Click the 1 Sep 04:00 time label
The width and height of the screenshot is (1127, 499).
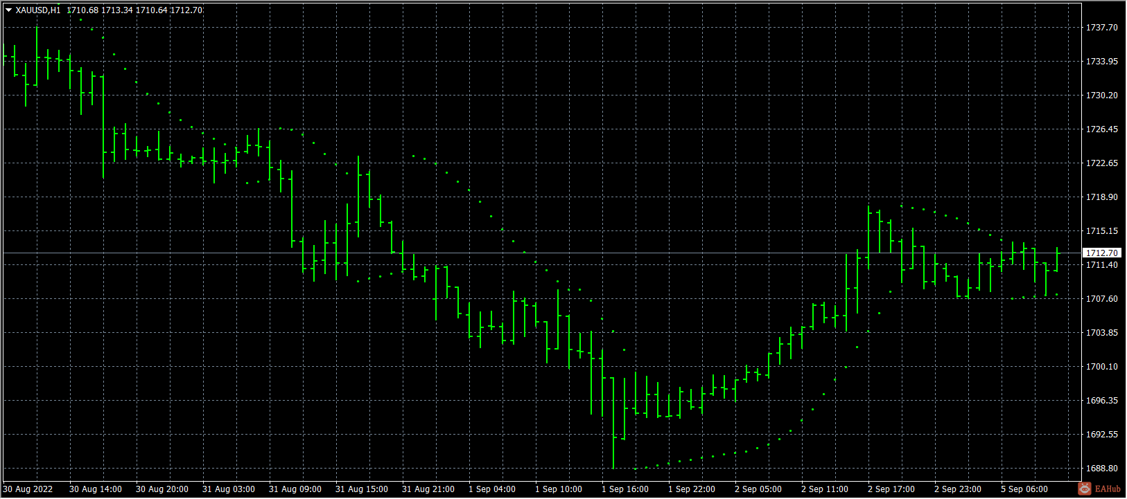click(x=492, y=489)
